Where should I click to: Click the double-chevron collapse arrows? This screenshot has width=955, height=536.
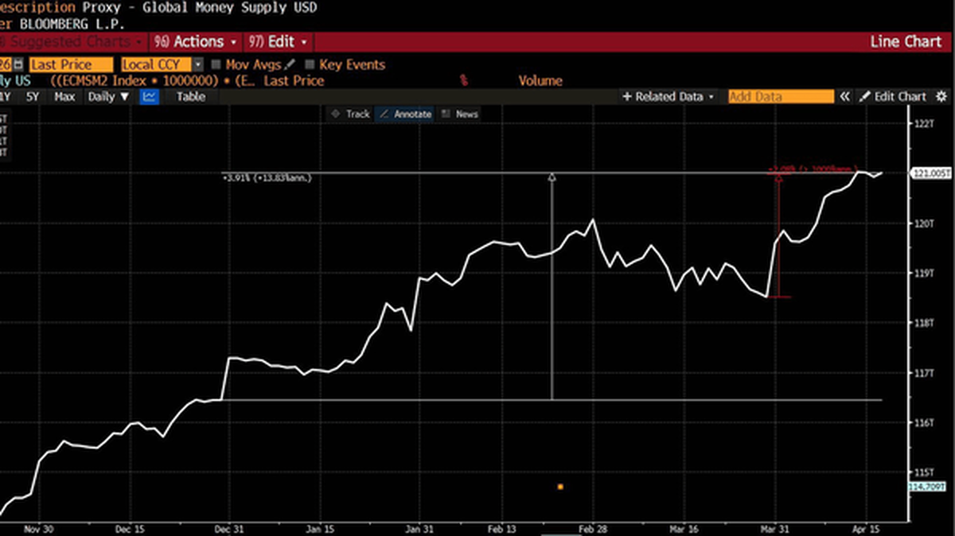[x=845, y=96]
